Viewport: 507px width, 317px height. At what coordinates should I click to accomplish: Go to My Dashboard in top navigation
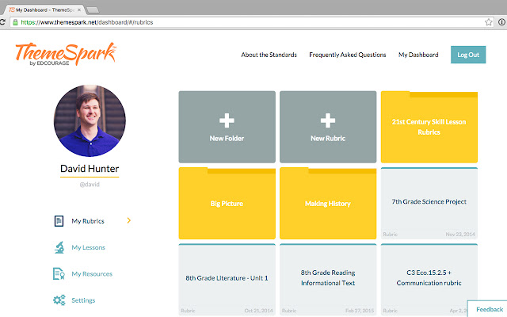pos(418,55)
